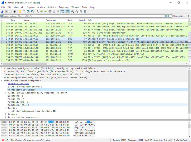191x142 pixels.
Task: Expand Flags 0x8180 row
Action: pos(6,93)
